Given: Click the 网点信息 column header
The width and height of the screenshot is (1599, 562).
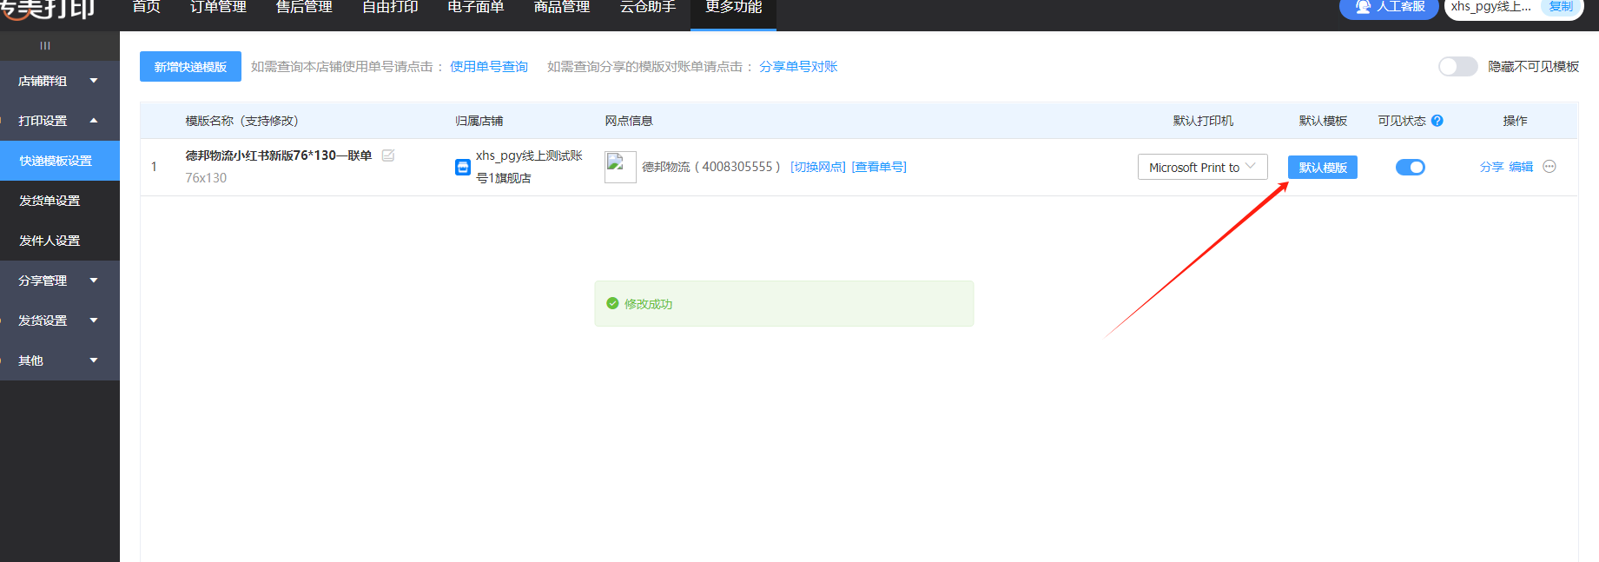Looking at the screenshot, I should click(629, 121).
